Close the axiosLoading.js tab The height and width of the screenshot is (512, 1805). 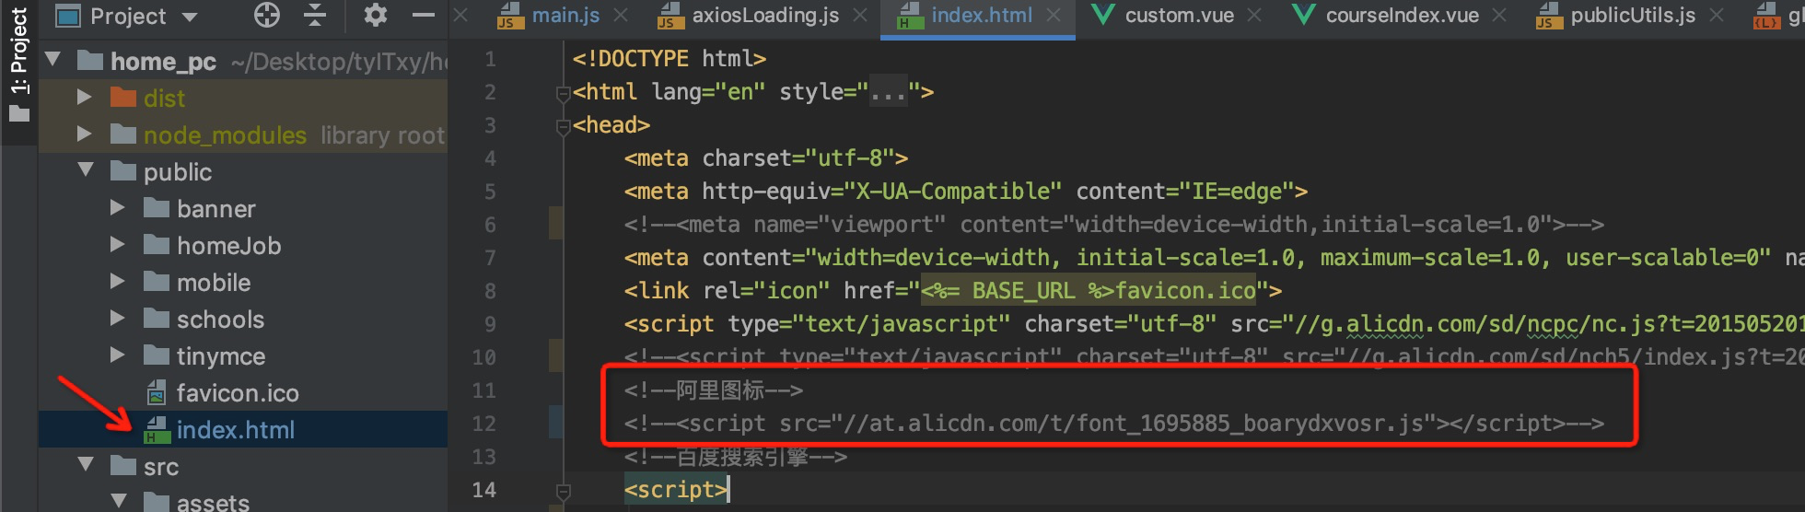[860, 16]
